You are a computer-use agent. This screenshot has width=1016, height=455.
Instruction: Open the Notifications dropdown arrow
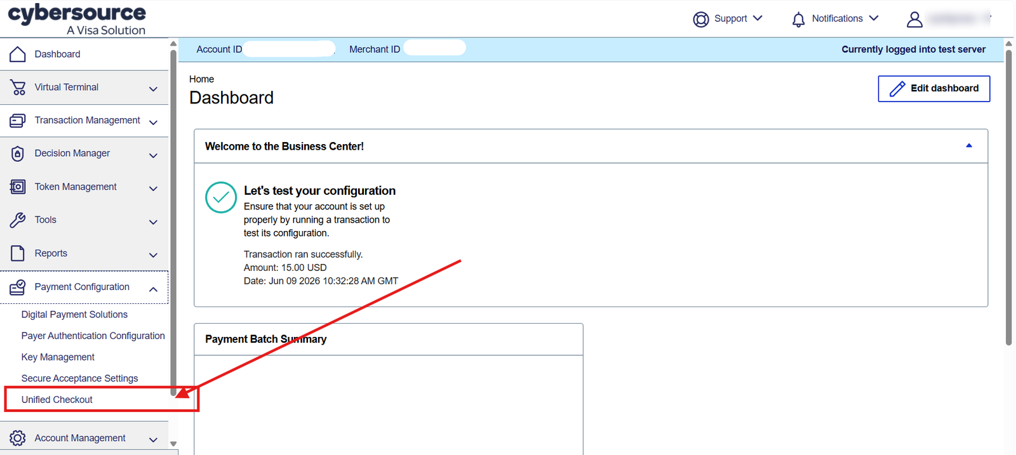pos(874,18)
